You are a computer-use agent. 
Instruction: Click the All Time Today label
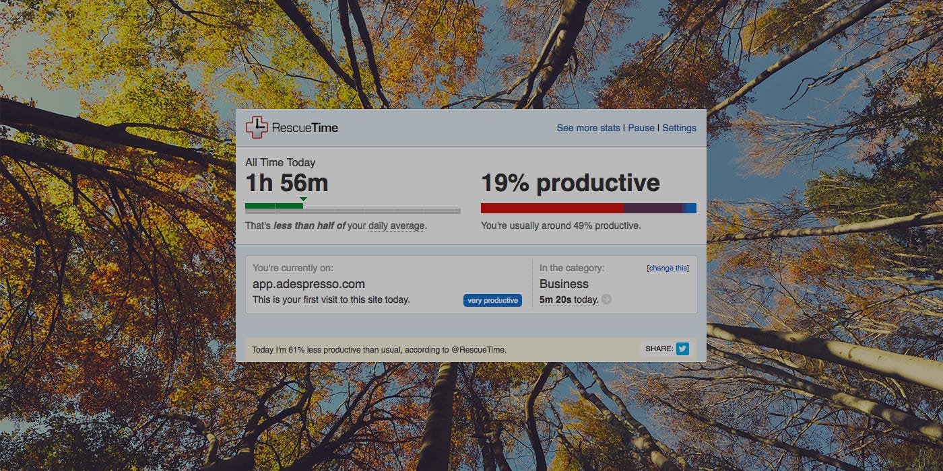point(280,162)
